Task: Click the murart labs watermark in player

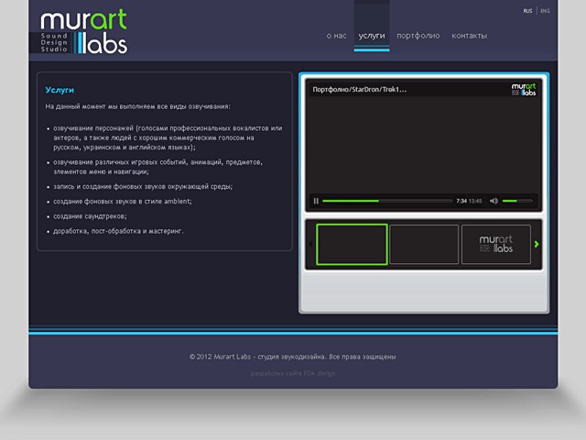Action: tap(523, 90)
